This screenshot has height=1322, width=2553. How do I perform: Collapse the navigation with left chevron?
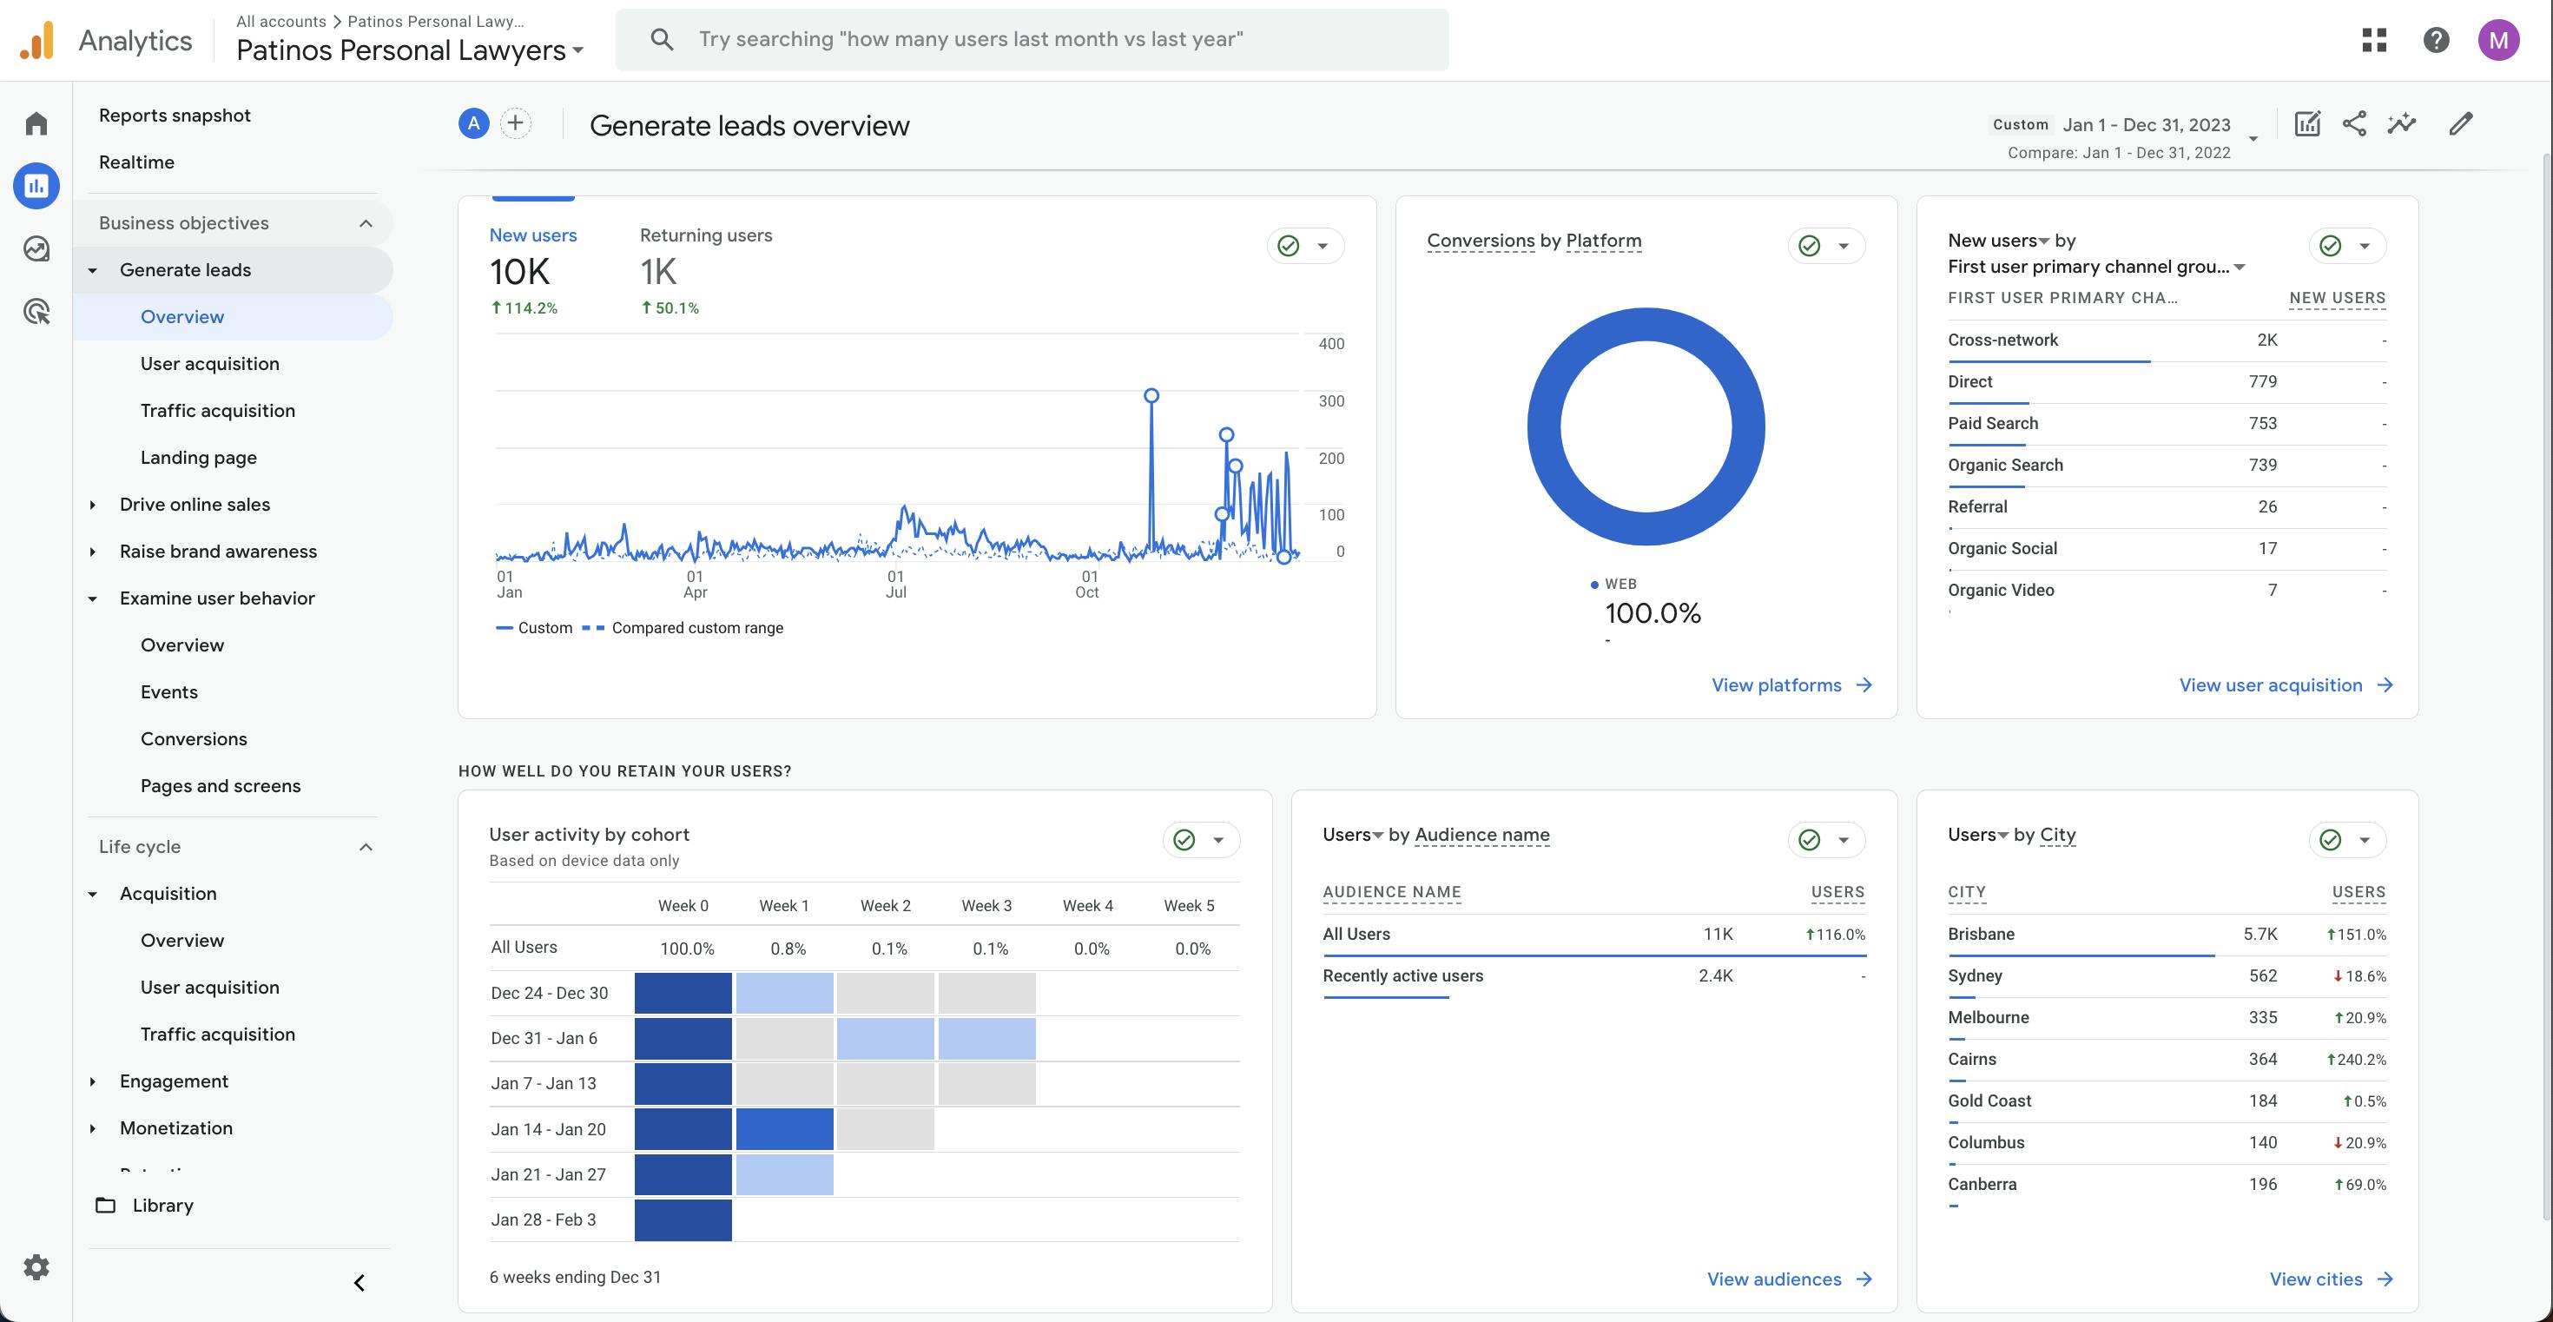click(360, 1284)
